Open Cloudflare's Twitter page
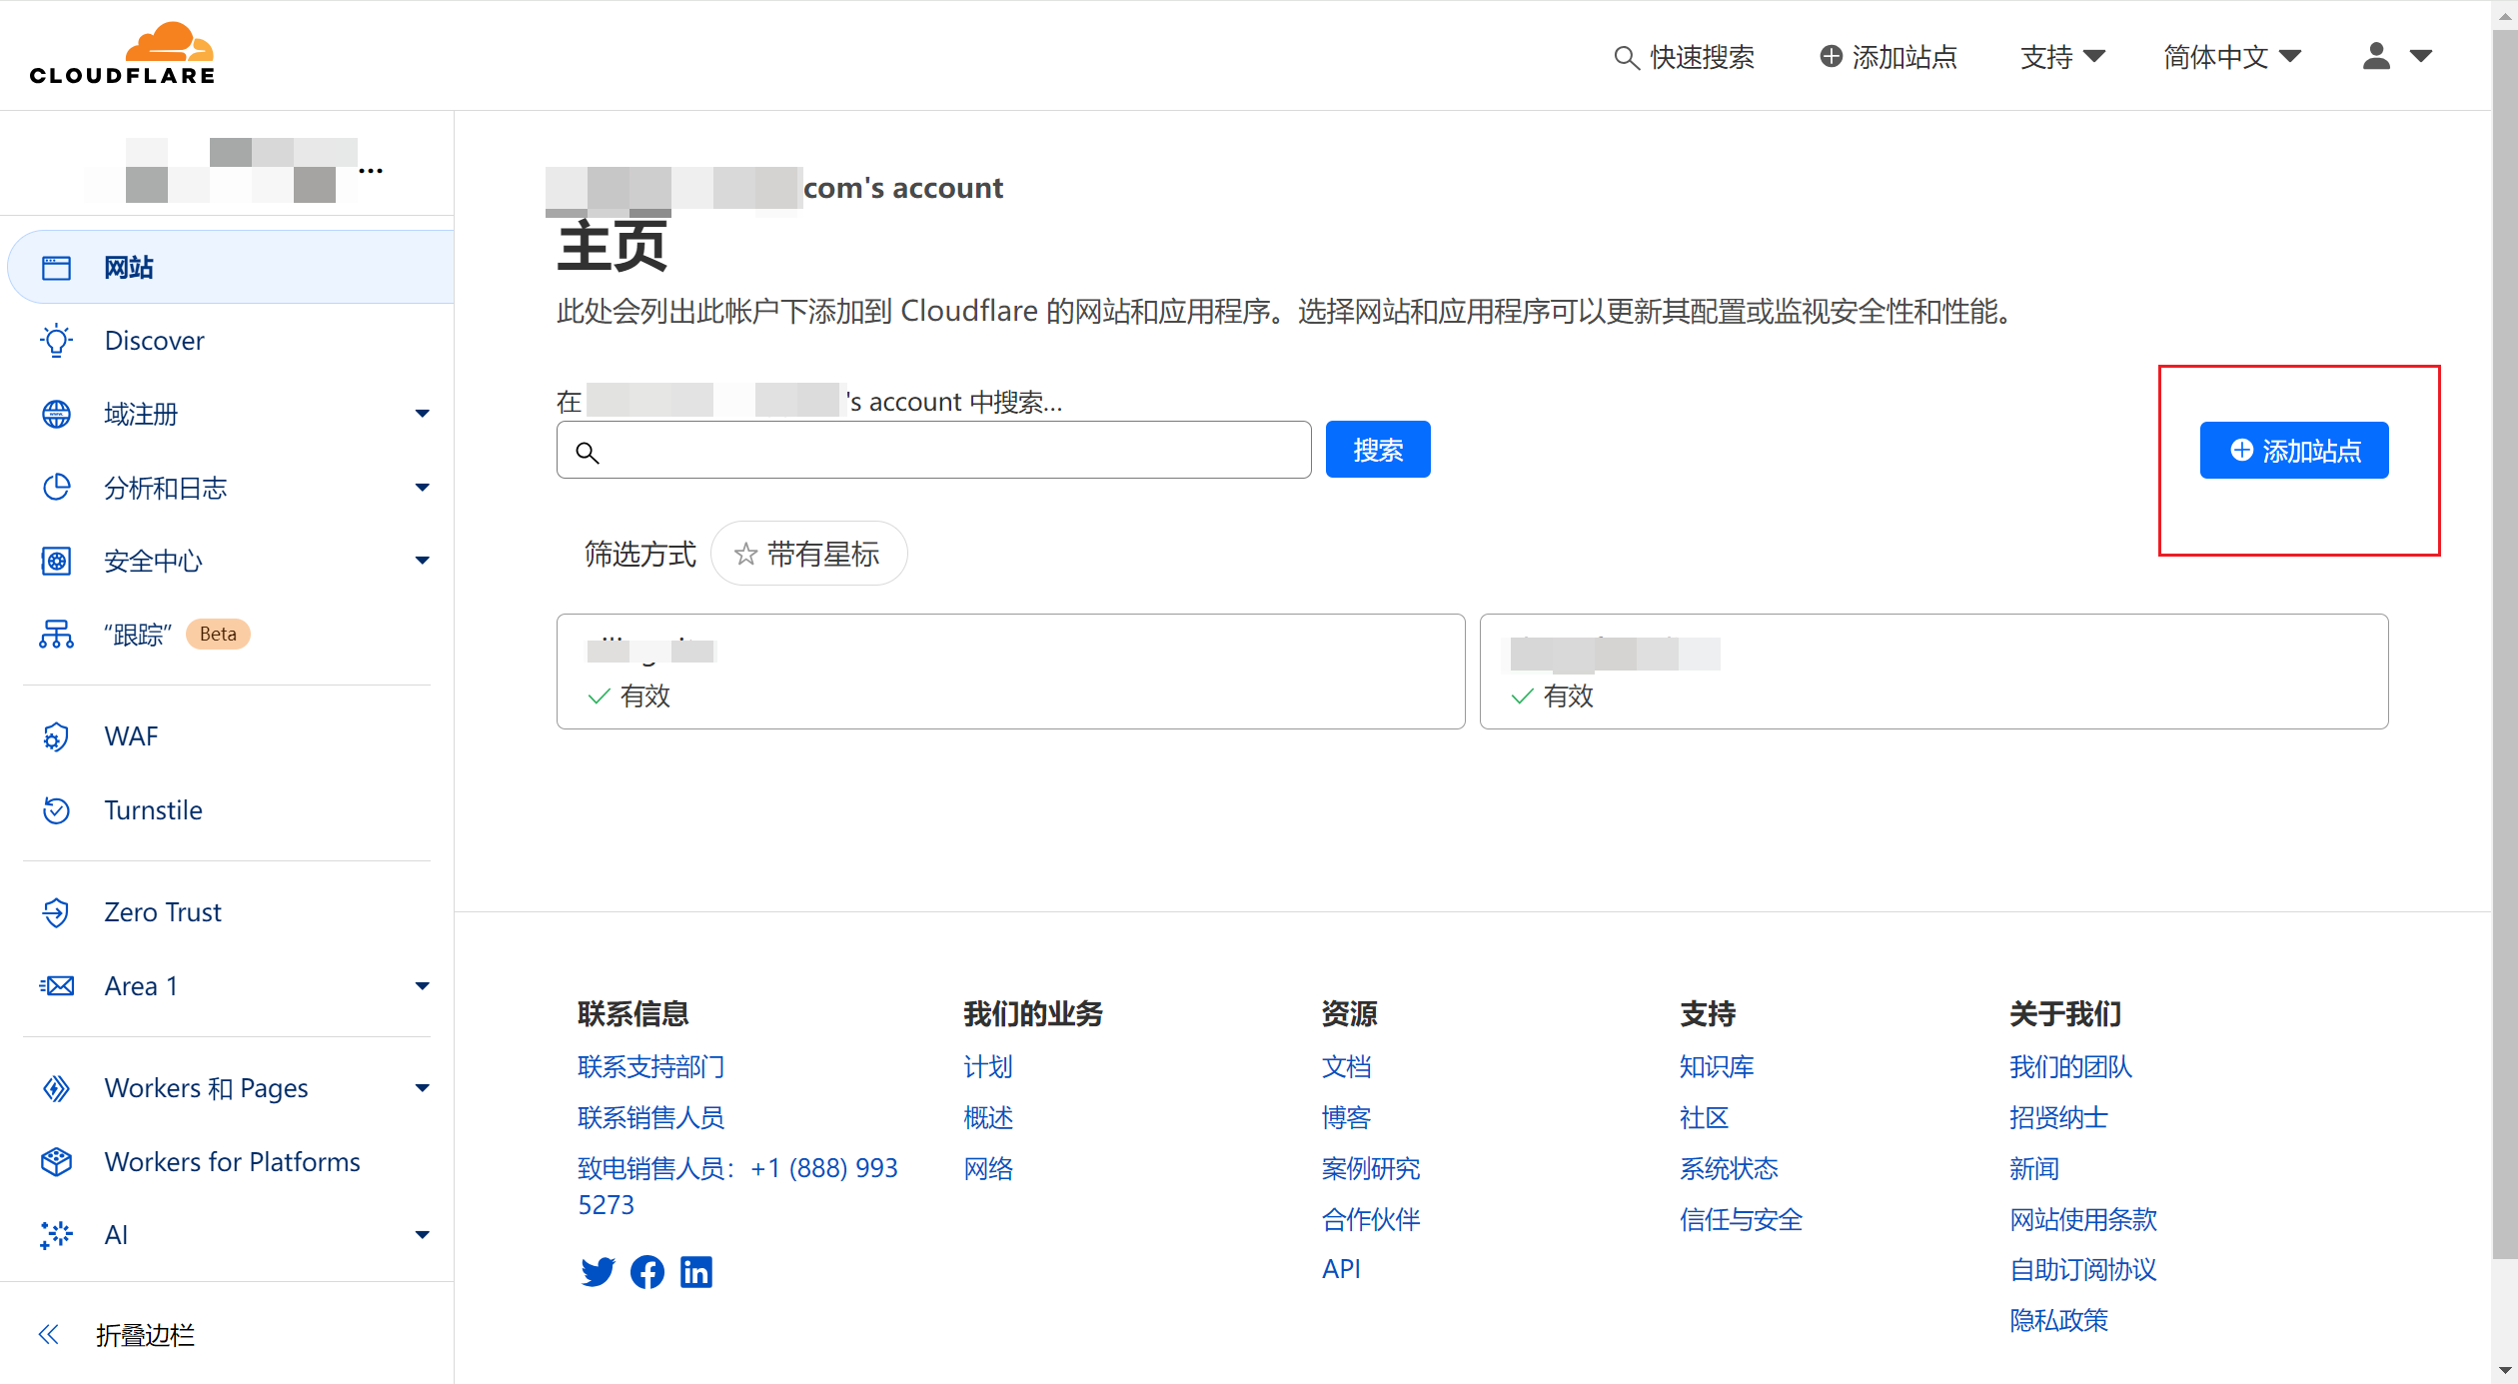The image size is (2518, 1384). tap(598, 1272)
